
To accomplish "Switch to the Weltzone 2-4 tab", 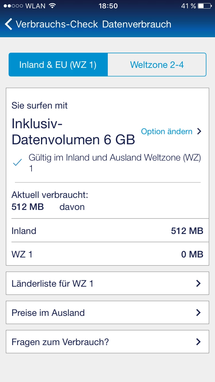I will coord(157,65).
